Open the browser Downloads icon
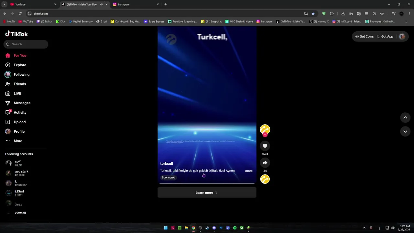Screen dimensions: 414x233 pos(343,14)
